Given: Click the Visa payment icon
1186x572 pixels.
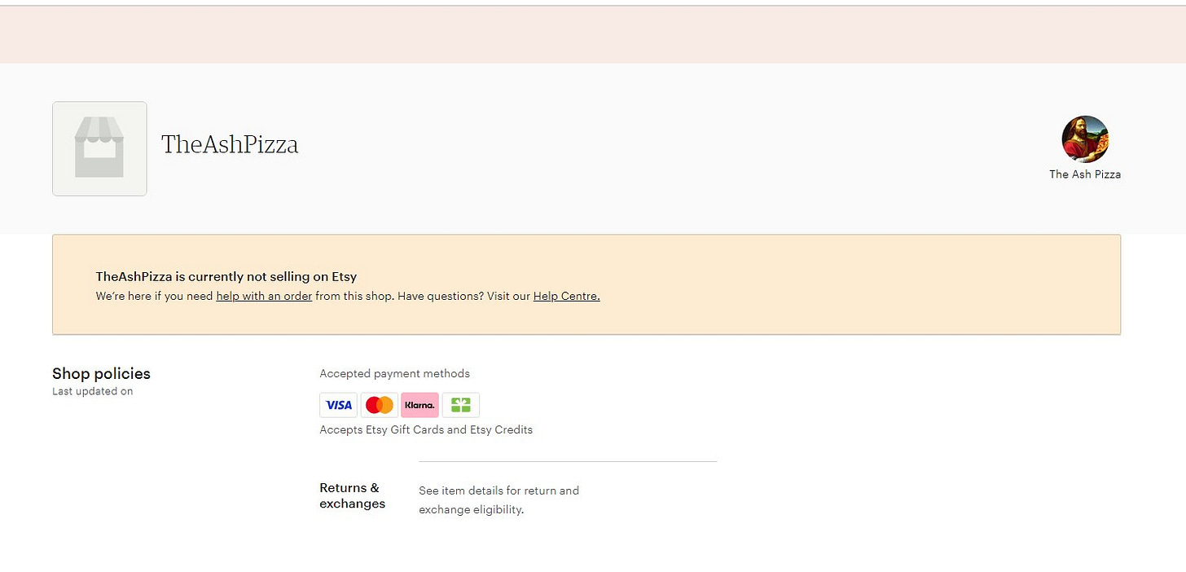Looking at the screenshot, I should (338, 405).
